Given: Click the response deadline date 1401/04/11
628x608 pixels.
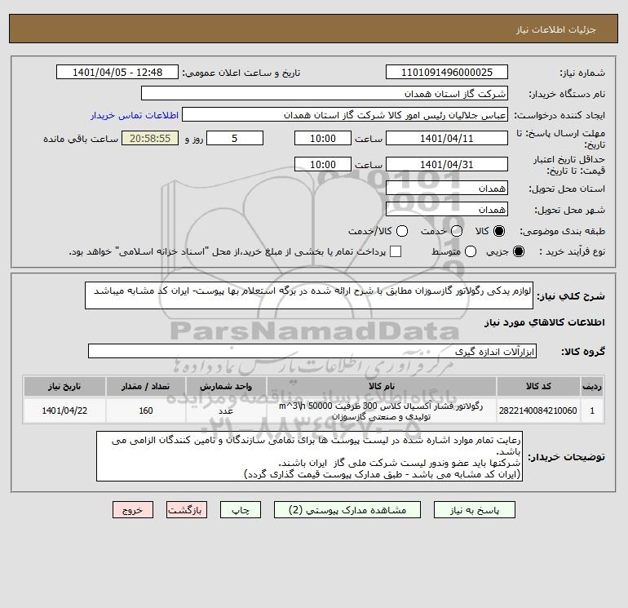Looking at the screenshot, I should [447, 138].
